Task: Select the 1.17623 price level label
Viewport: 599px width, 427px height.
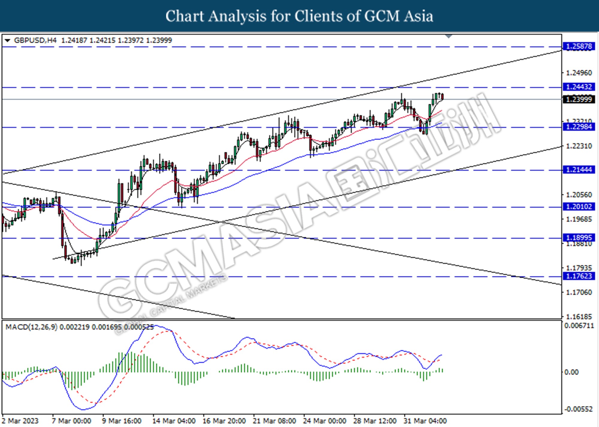Action: (x=579, y=276)
